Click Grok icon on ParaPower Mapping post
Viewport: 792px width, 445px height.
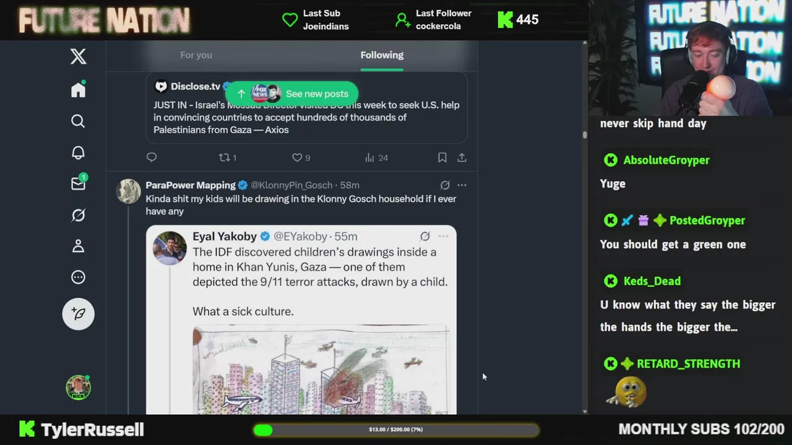pos(445,185)
